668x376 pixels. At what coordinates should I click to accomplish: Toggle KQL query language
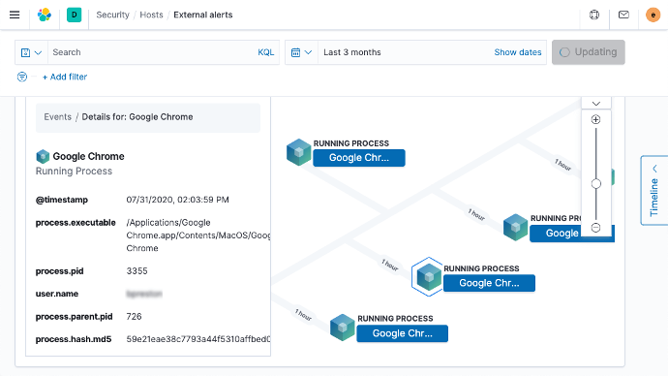(266, 52)
